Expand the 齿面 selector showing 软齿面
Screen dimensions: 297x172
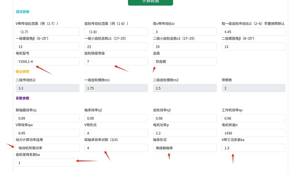(x=185, y=61)
